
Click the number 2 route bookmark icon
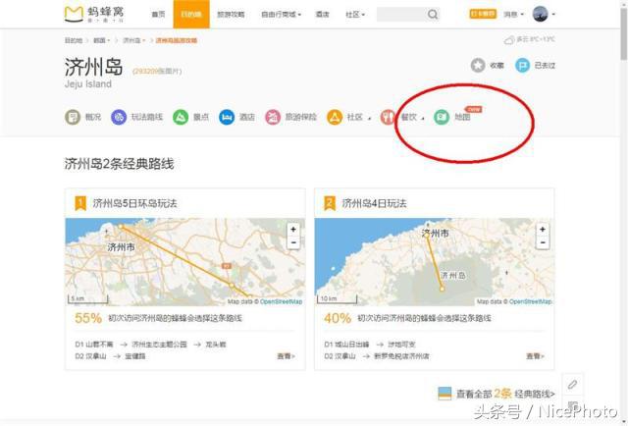330,203
